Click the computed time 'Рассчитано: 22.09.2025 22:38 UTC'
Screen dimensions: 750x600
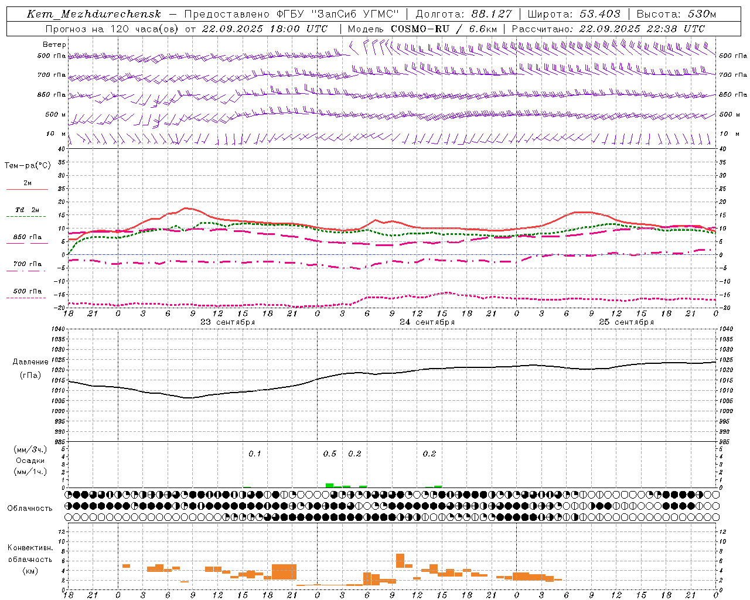[x=608, y=29]
